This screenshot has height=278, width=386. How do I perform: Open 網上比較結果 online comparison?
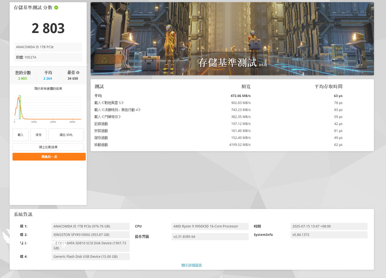pyautogui.click(x=48, y=147)
